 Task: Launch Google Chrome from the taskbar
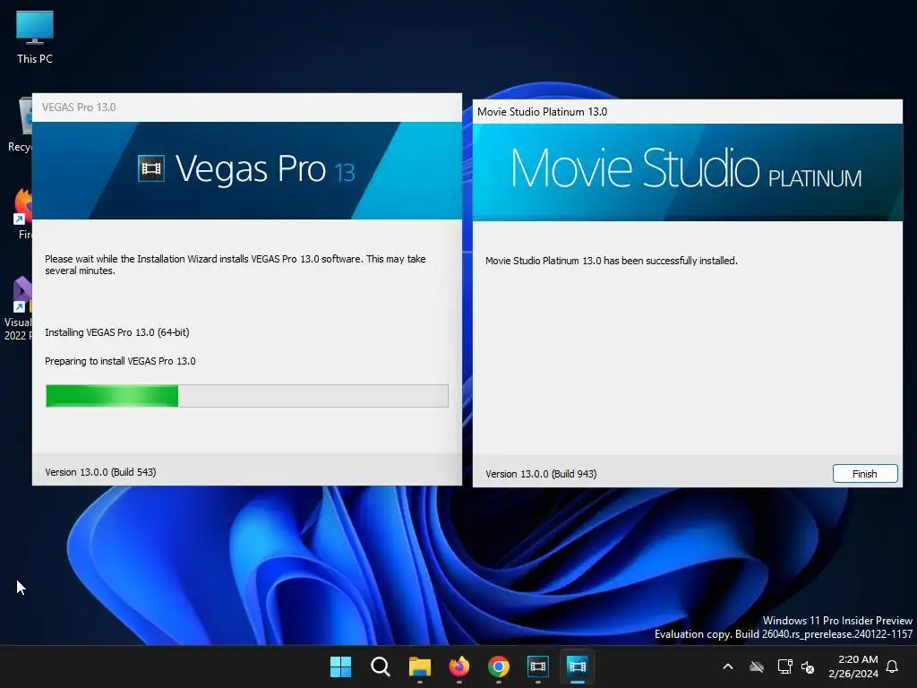[498, 666]
